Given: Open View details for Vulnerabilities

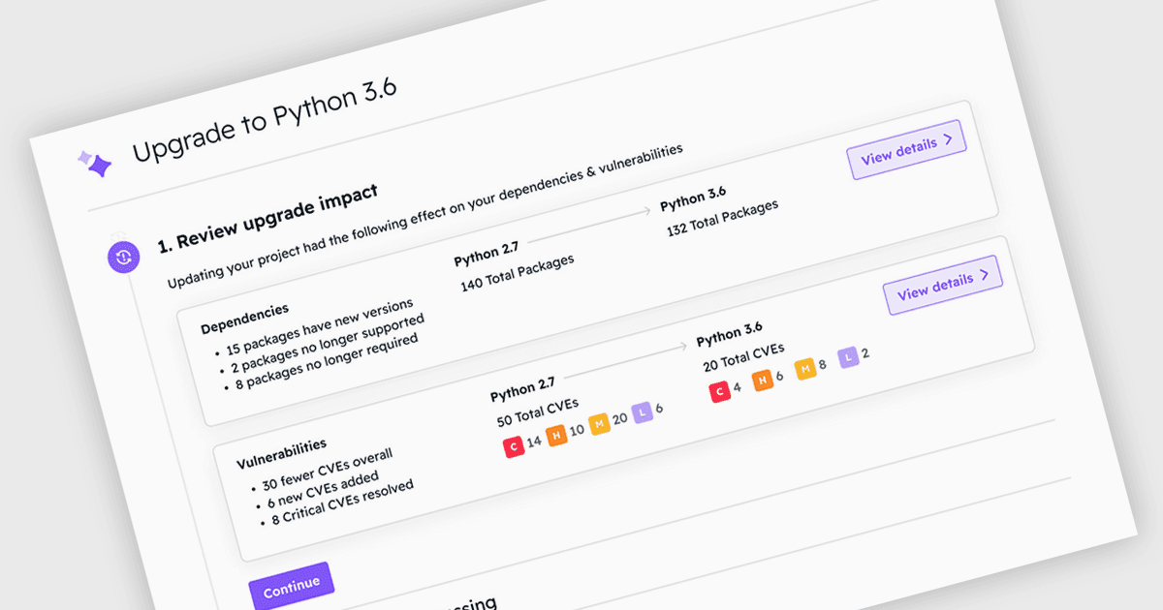Looking at the screenshot, I should point(943,285).
